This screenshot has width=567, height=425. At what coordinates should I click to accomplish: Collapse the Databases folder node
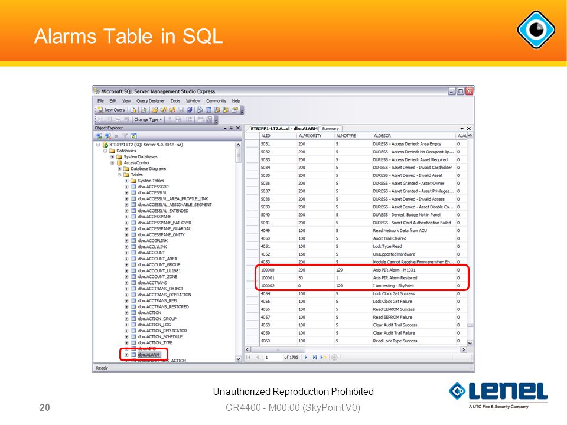pyautogui.click(x=105, y=151)
